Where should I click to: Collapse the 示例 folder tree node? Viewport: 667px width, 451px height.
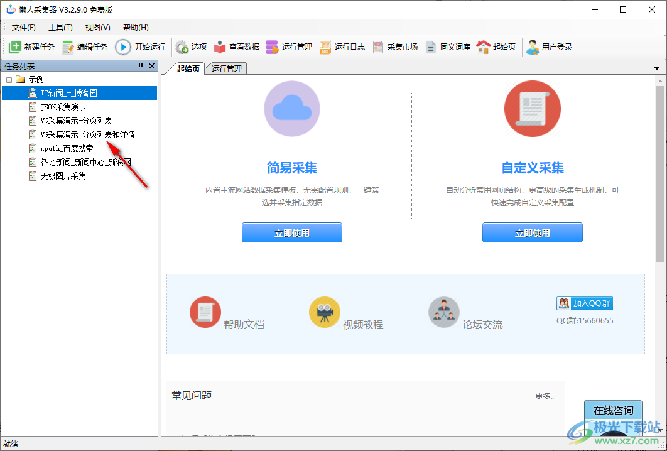tap(9, 80)
